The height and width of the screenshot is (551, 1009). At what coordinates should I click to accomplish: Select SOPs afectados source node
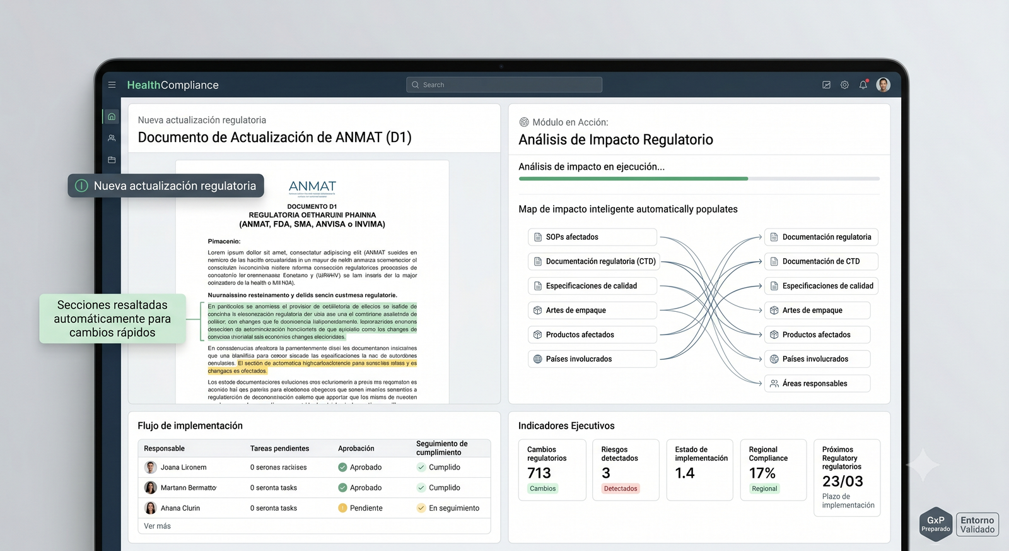(x=592, y=237)
